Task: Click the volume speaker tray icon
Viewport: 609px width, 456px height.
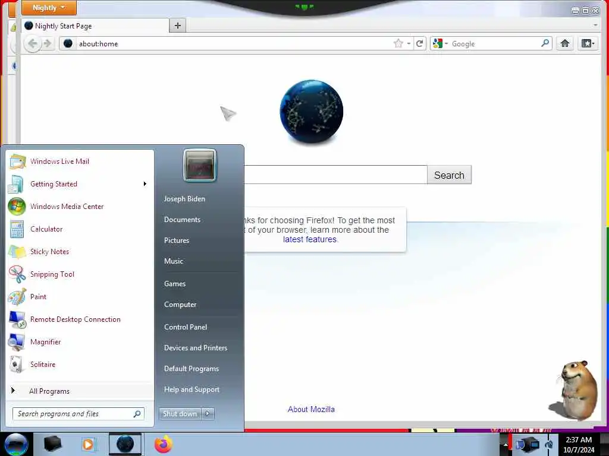Action: point(549,445)
